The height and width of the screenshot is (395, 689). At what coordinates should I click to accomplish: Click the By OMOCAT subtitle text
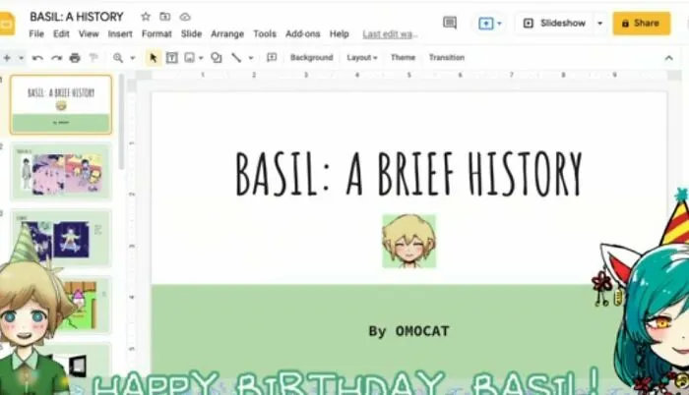point(409,331)
